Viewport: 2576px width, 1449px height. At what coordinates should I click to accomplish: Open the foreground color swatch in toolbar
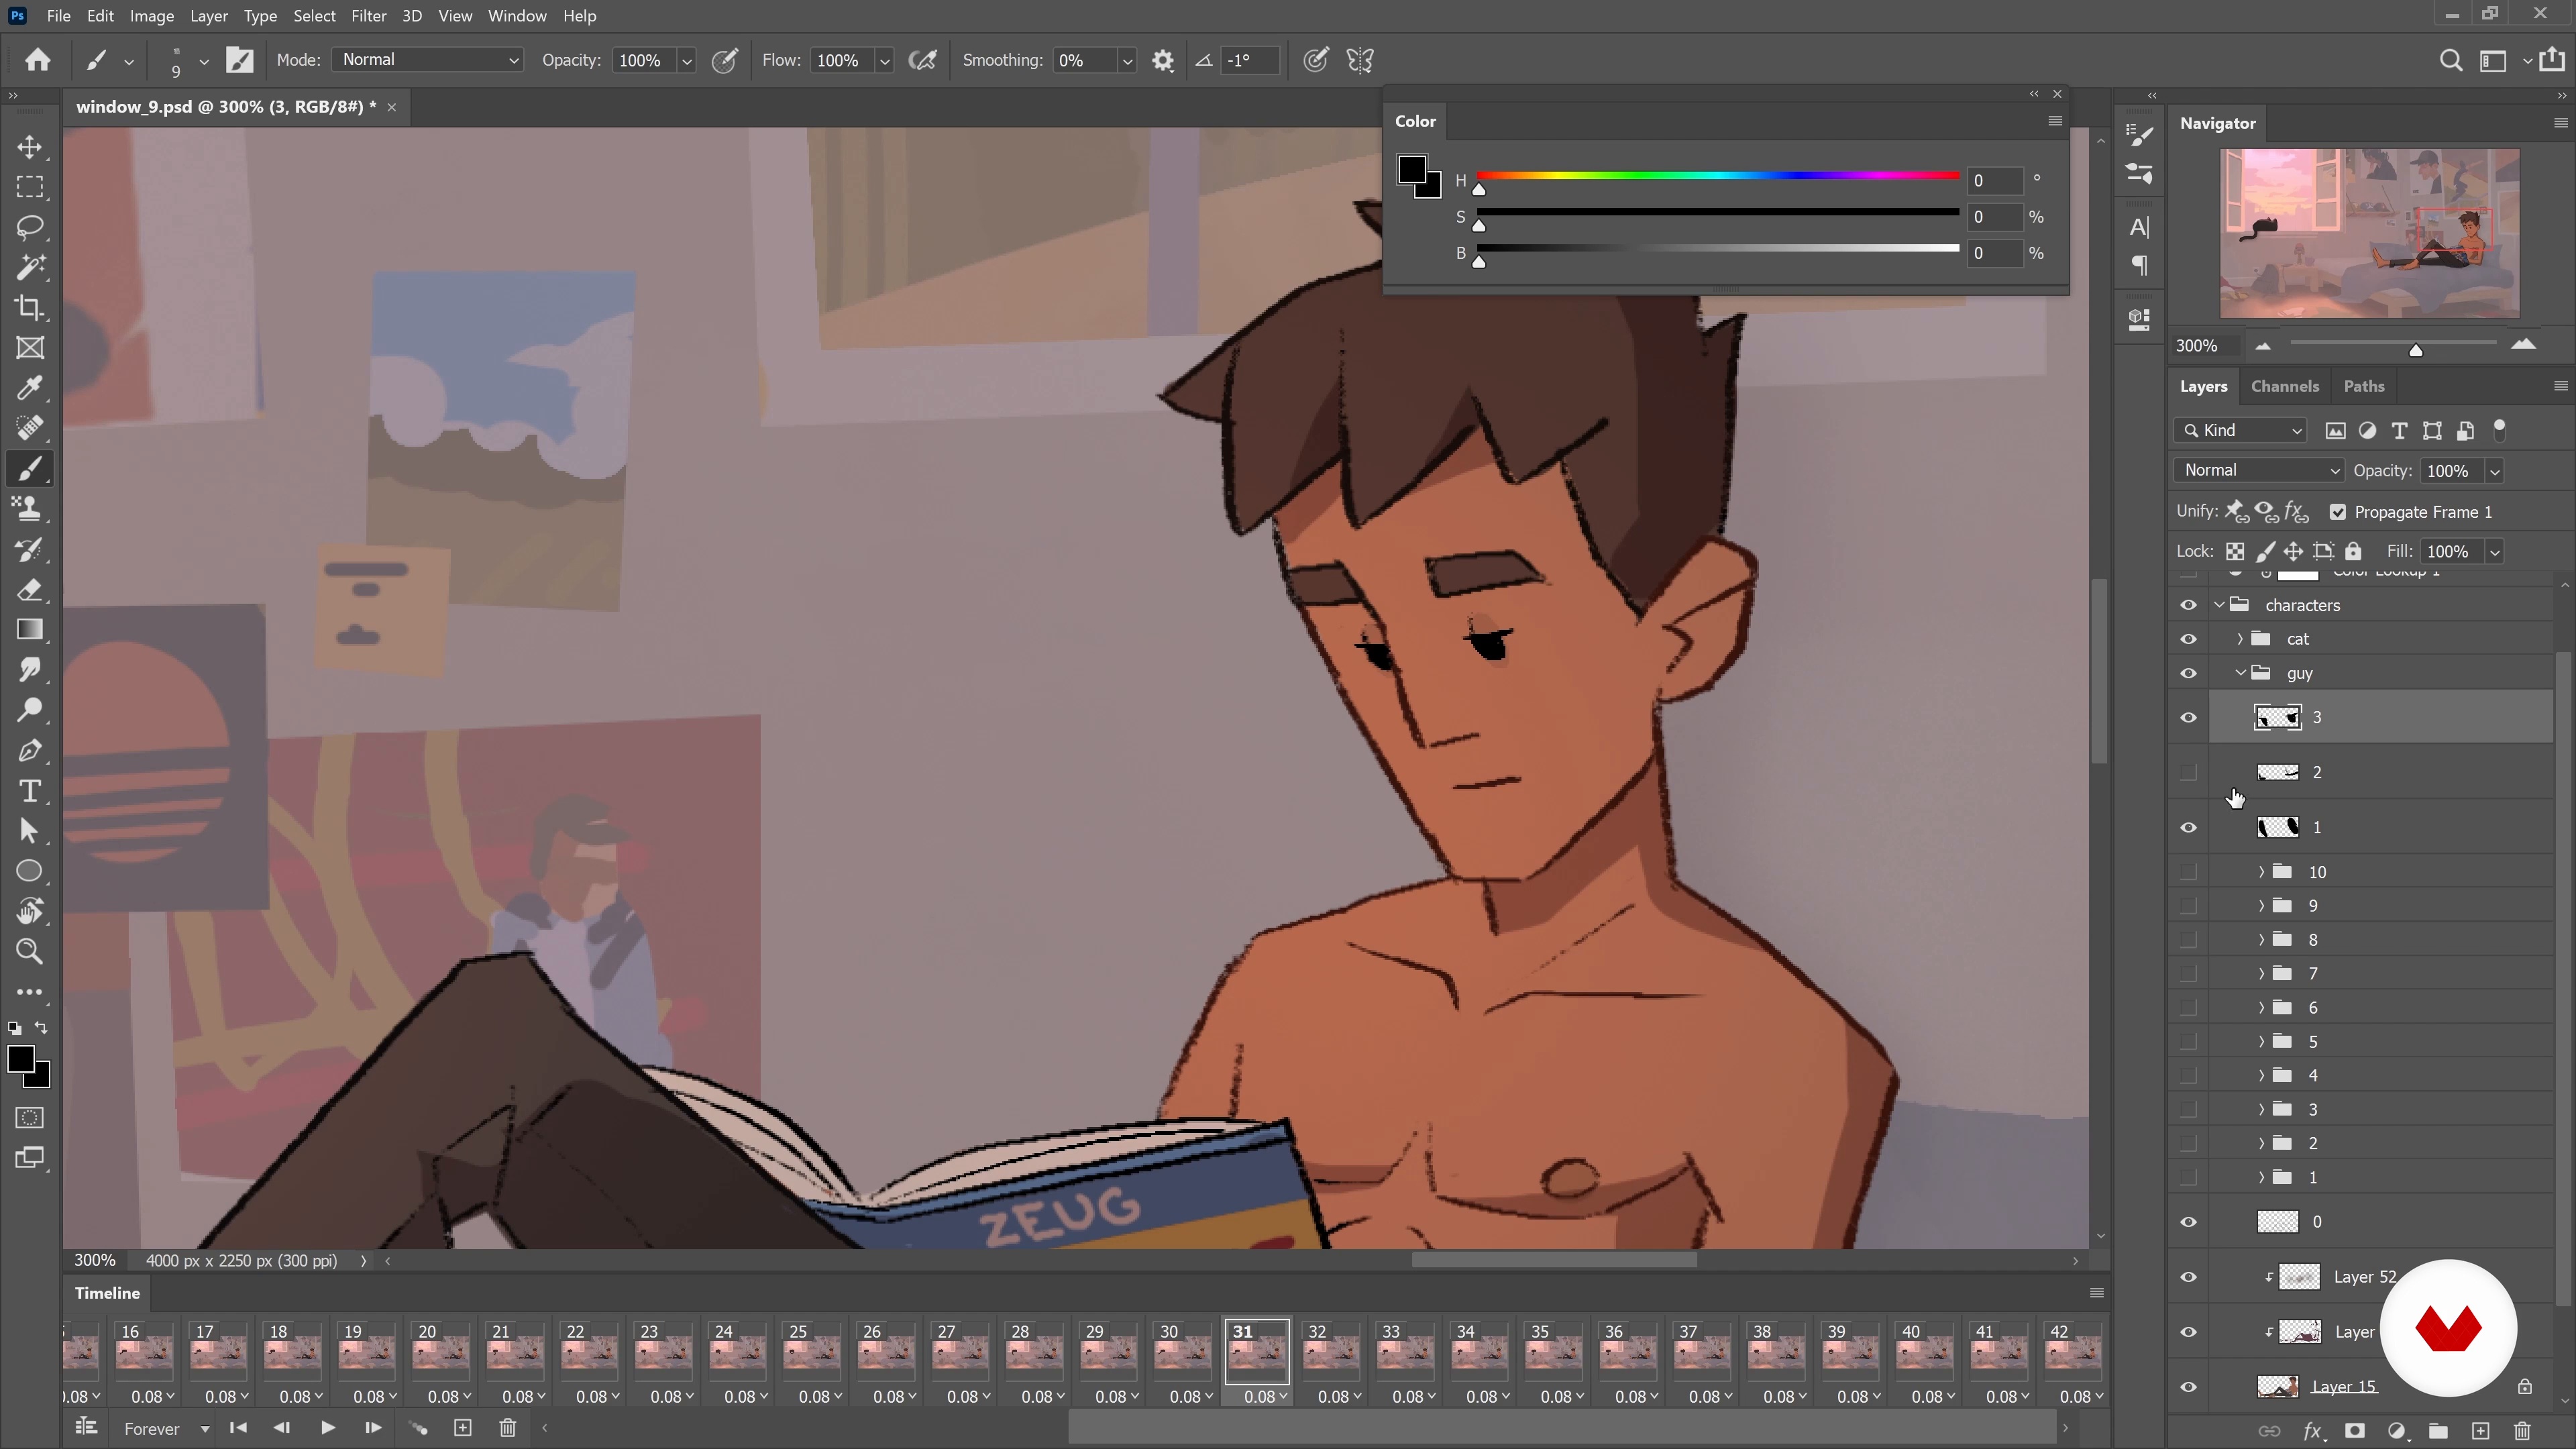click(x=21, y=1060)
